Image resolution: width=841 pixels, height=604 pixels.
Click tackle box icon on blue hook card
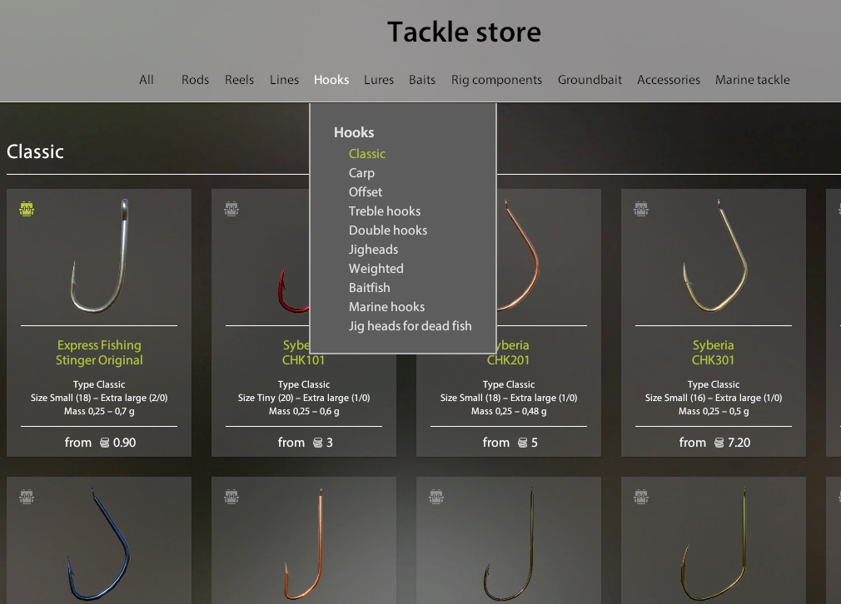point(27,497)
